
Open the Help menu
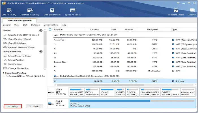[64, 25]
